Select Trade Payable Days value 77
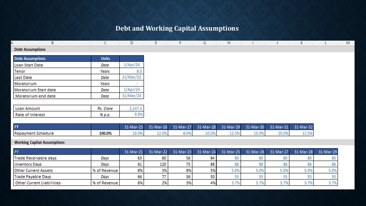Image resolution: width=366 pixels, height=206 pixels. click(x=156, y=177)
